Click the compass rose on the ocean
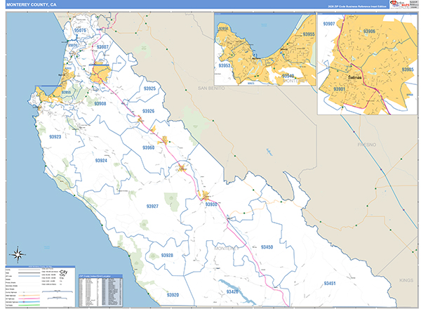The height and width of the screenshot is (309, 421). (18, 254)
